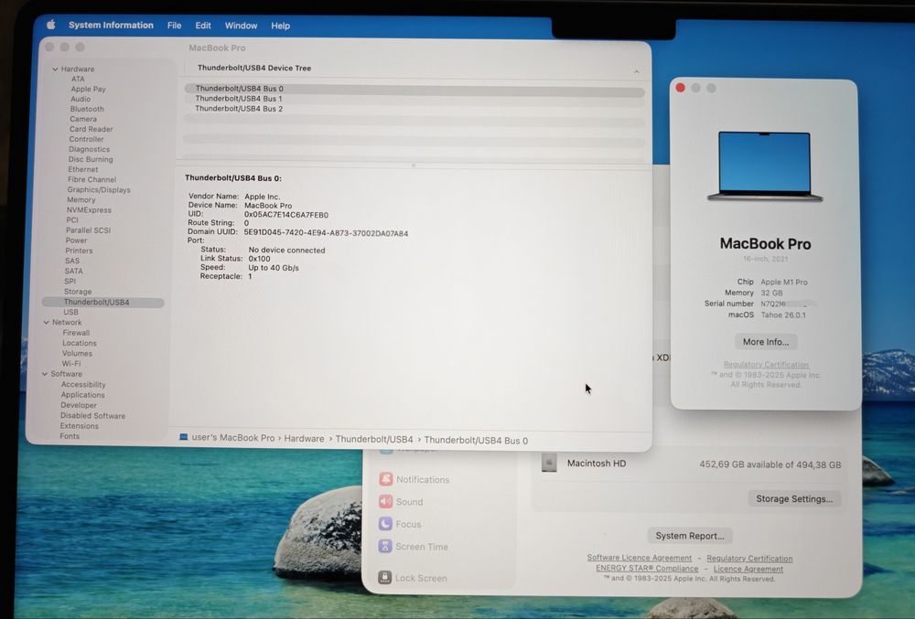Select Fibre Channel in the sidebar
915x619 pixels.
(91, 179)
